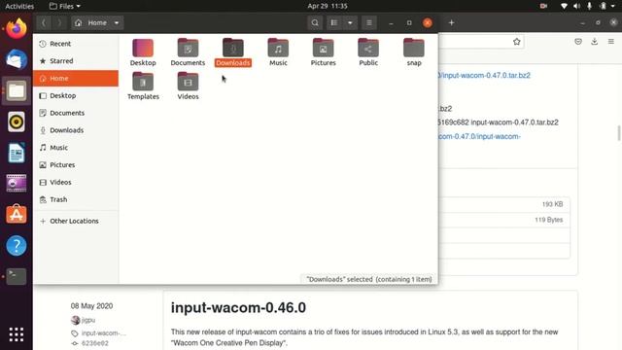Toggle list view icon in Files toolbar
Screen dimensions: 622x350
click(334, 22)
